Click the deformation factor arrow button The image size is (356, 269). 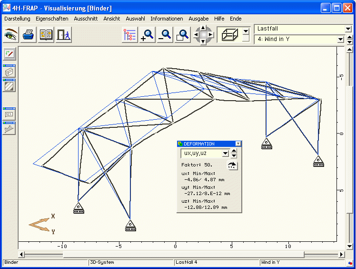232,166
